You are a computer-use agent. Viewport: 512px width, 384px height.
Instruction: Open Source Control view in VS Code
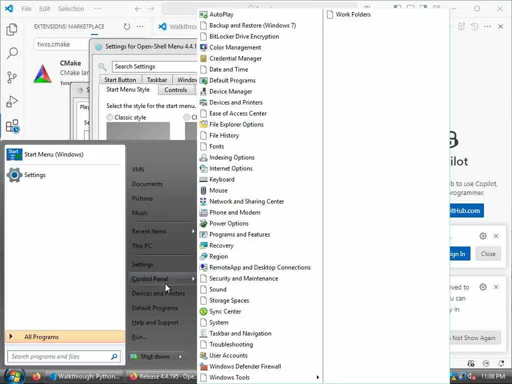(x=12, y=77)
